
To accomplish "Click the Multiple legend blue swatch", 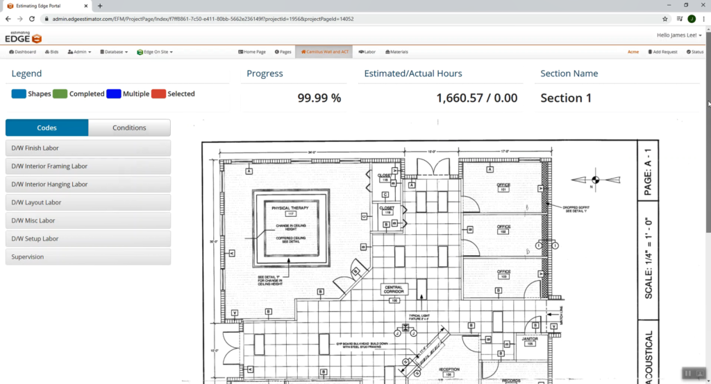I will (113, 94).
